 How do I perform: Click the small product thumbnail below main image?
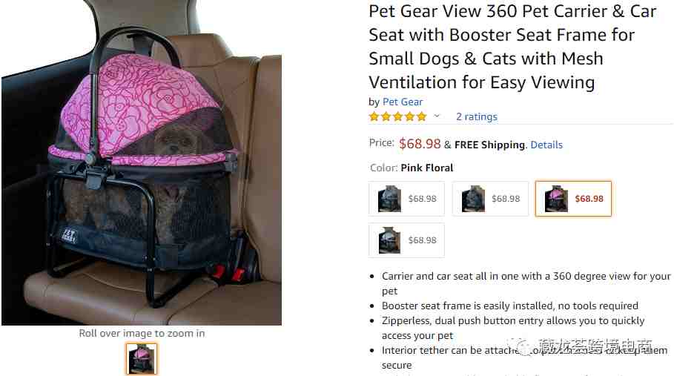(x=142, y=359)
